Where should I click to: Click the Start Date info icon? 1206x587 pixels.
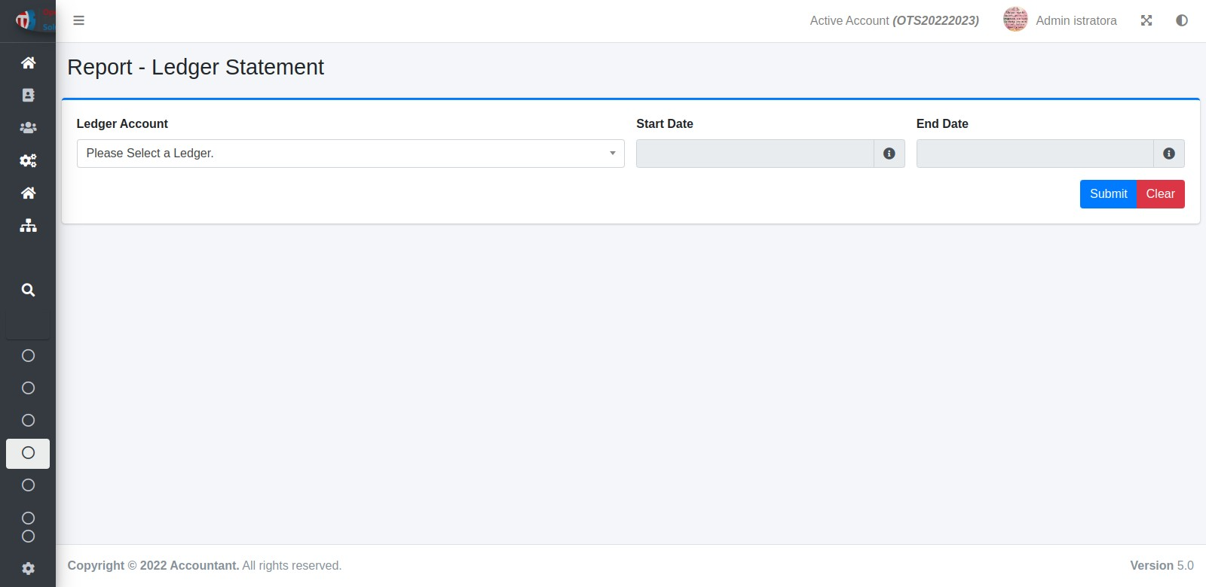pyautogui.click(x=889, y=154)
